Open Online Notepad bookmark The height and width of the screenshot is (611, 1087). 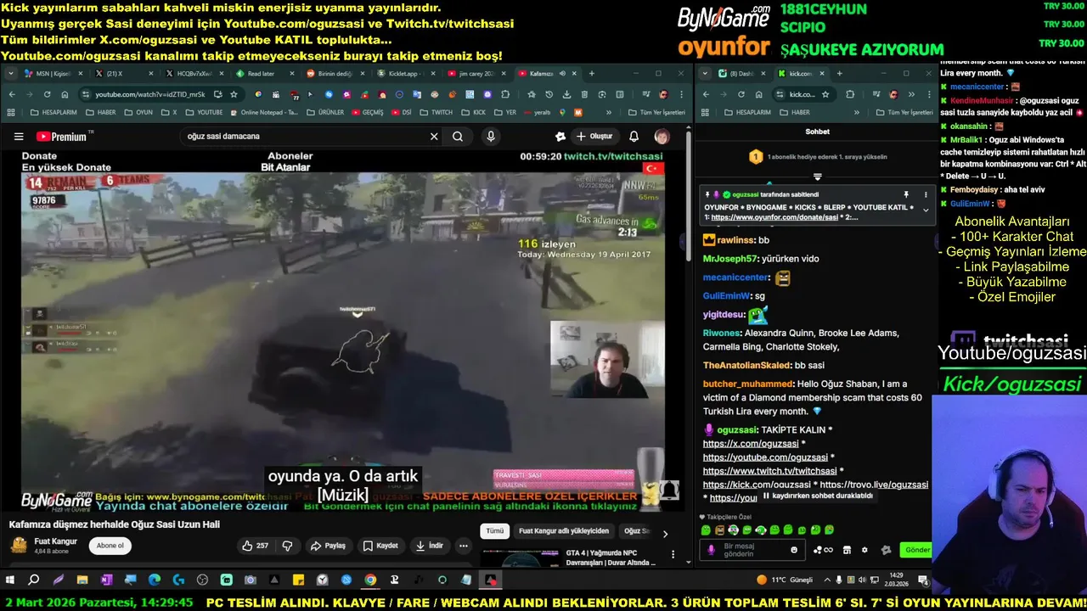263,112
